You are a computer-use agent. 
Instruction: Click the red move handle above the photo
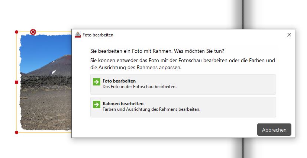click(x=33, y=32)
